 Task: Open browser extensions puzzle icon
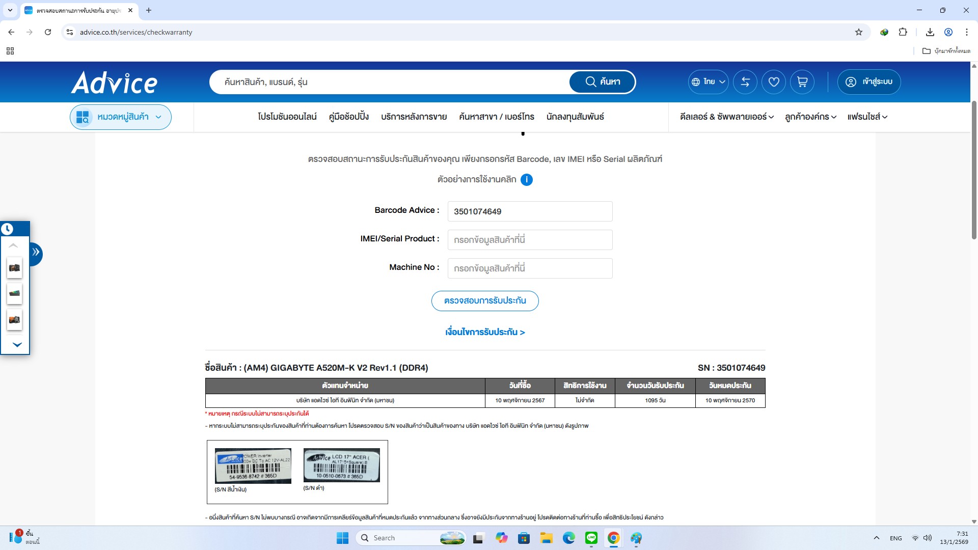903,32
